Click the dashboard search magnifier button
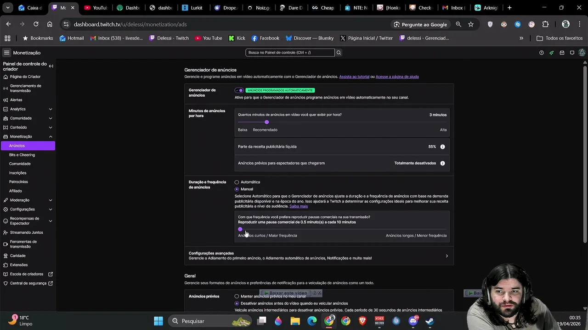The height and width of the screenshot is (330, 588). (x=339, y=53)
